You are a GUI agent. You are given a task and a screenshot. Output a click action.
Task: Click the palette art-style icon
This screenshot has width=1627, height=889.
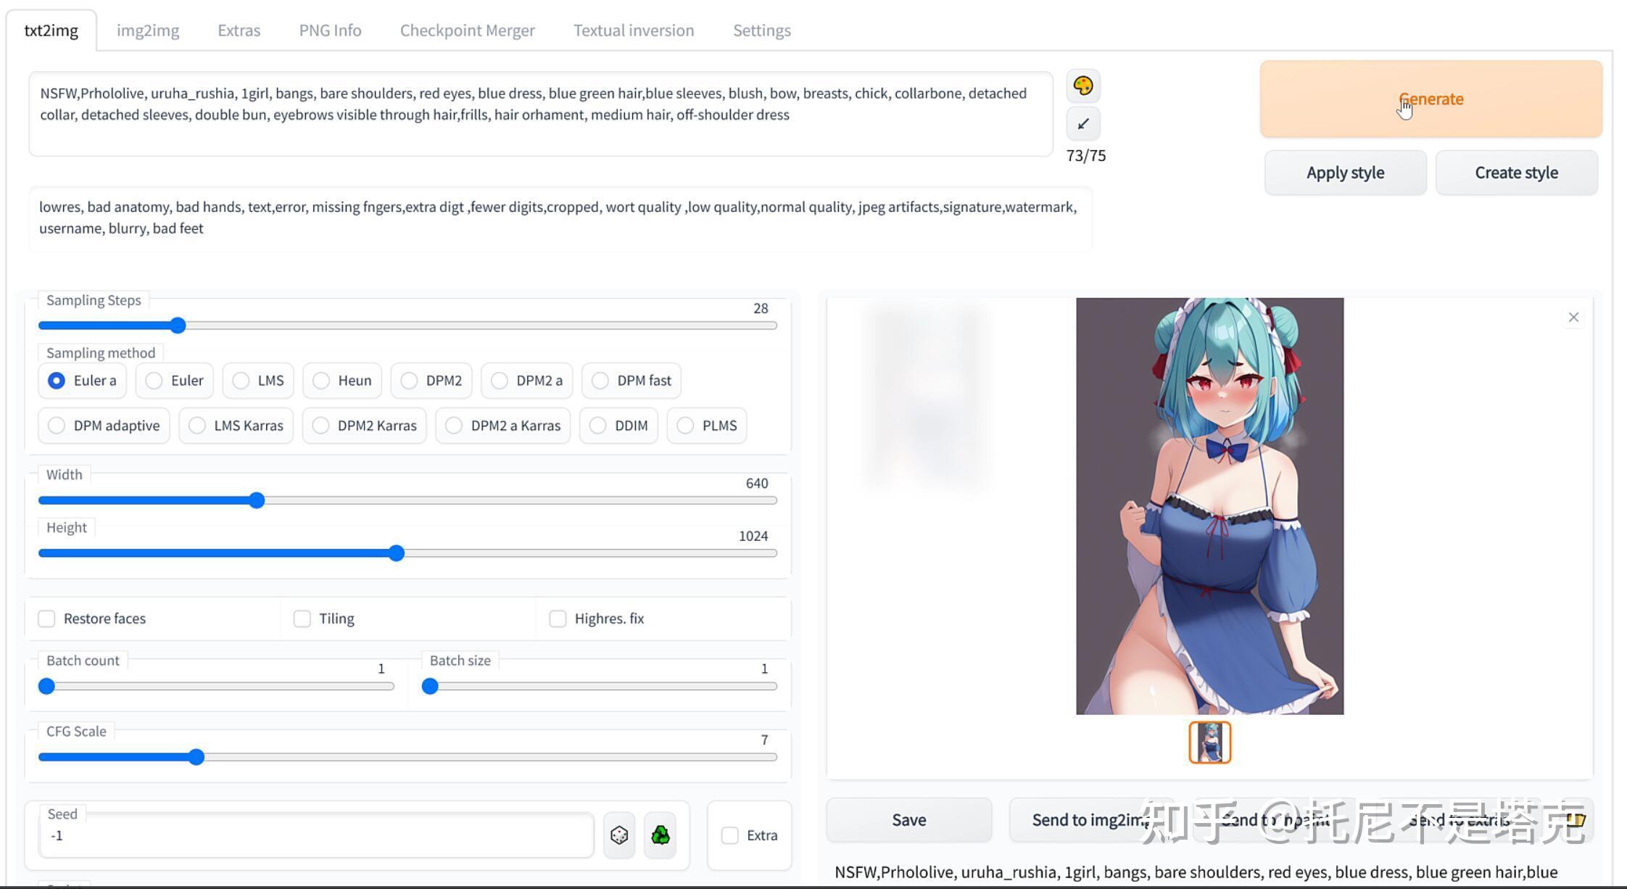[x=1082, y=86]
